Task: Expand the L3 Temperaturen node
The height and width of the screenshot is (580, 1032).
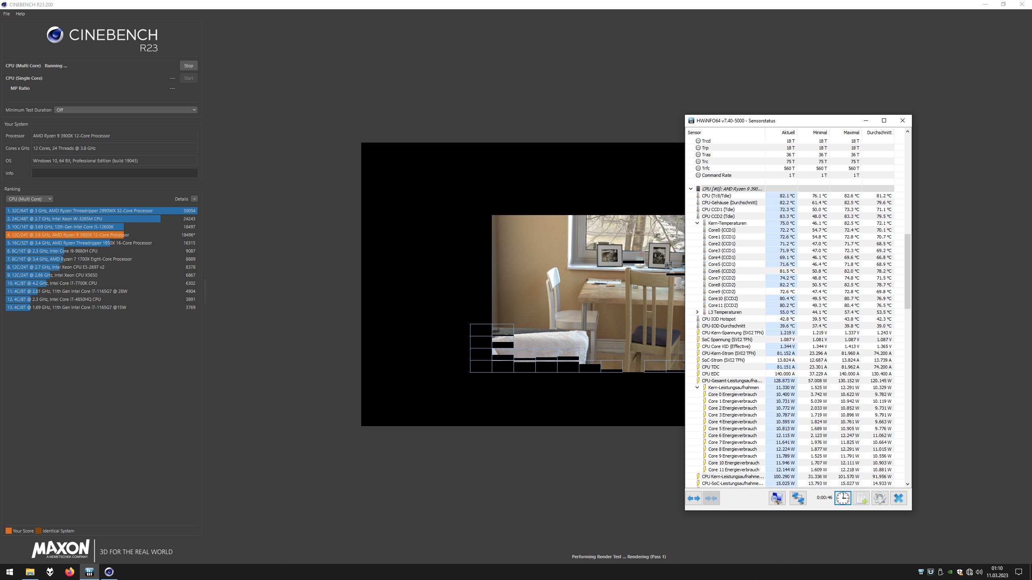Action: [697, 312]
